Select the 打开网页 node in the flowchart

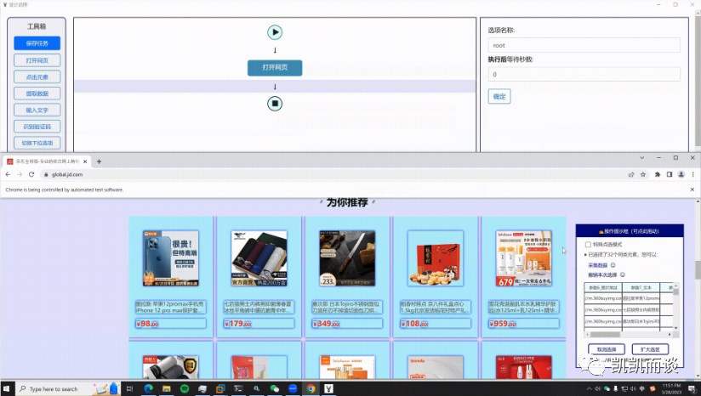point(275,67)
